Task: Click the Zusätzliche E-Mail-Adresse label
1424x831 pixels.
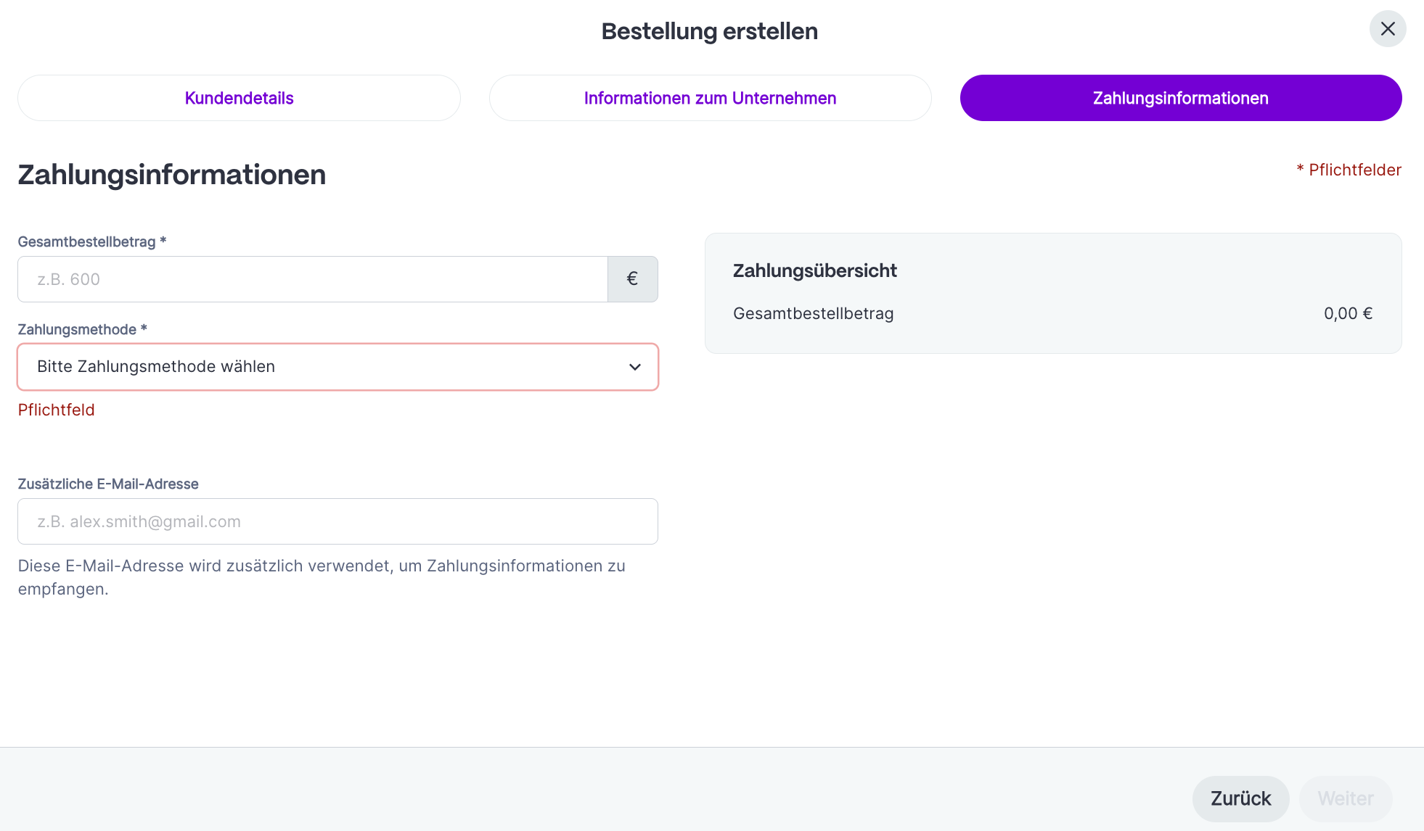Action: click(x=108, y=484)
